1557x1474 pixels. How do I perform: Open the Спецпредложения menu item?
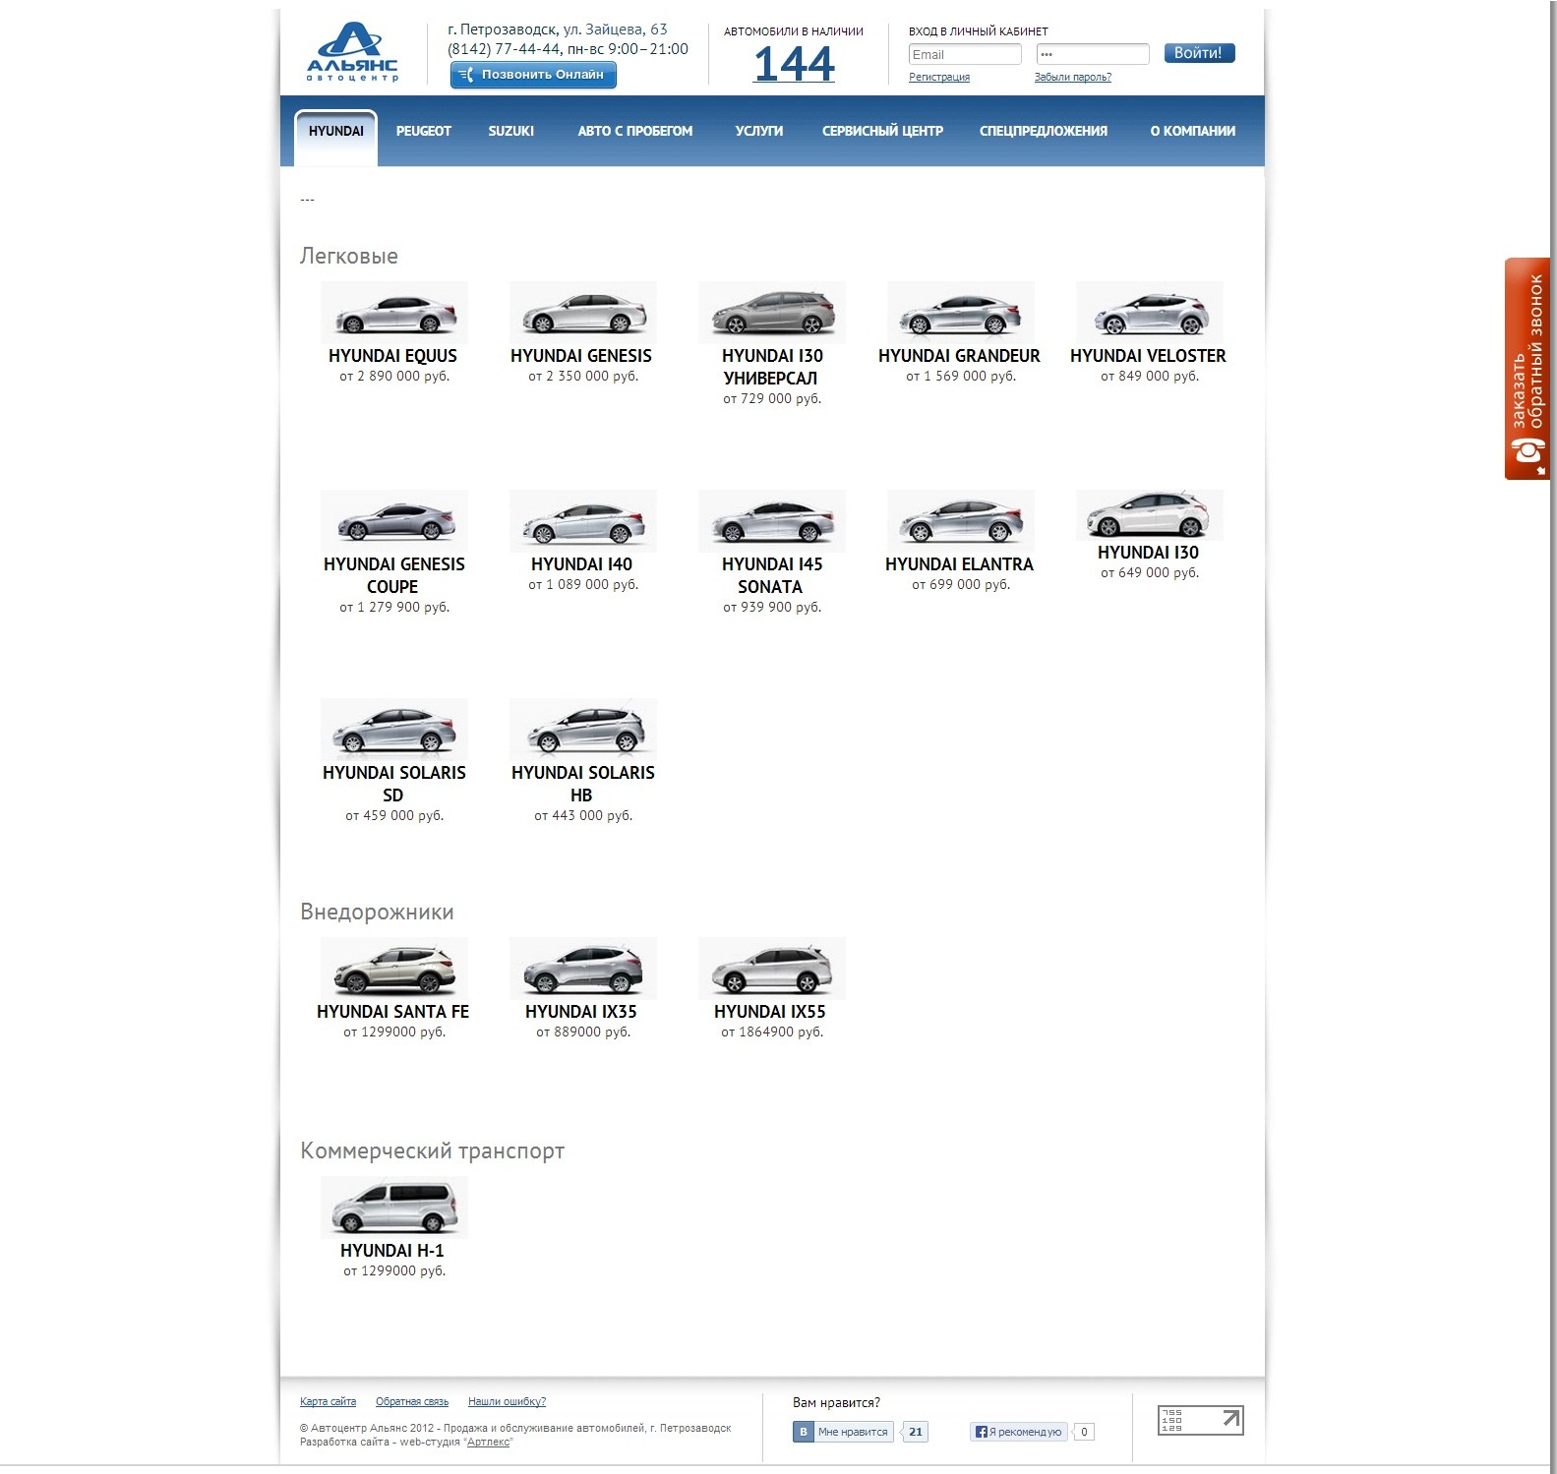coord(1044,132)
